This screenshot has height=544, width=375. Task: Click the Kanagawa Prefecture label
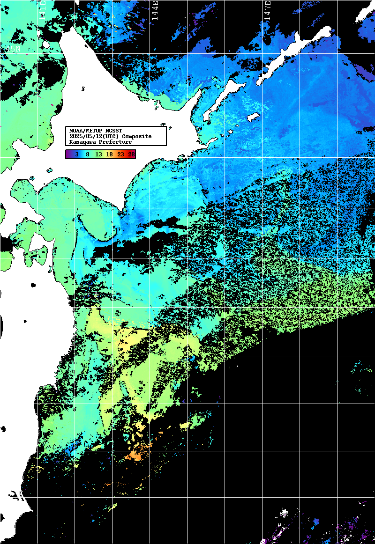100,142
